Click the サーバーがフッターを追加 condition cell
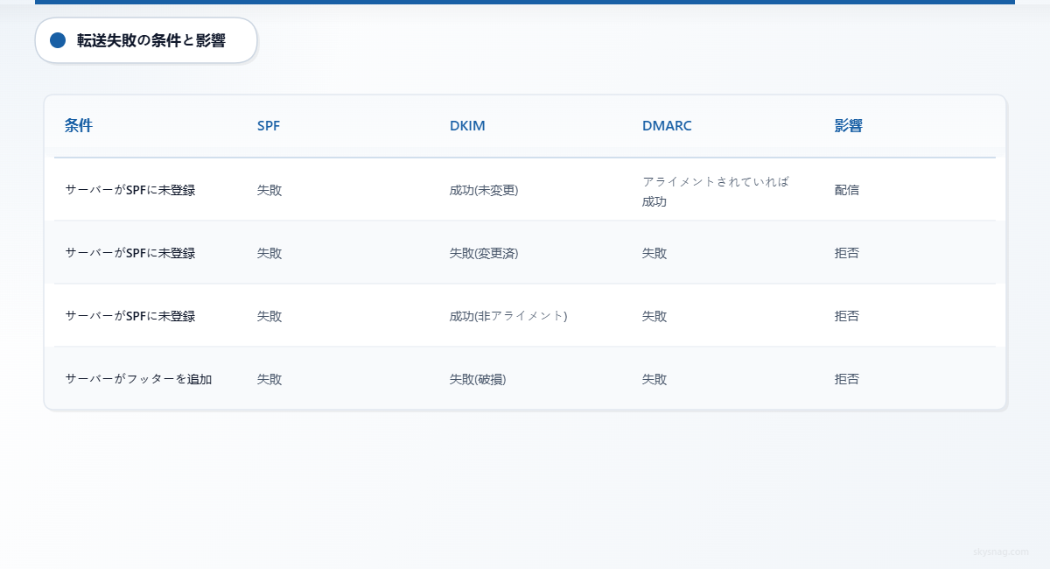 point(138,379)
